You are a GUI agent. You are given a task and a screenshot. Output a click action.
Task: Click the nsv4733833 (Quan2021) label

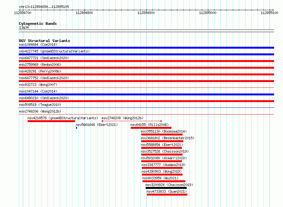167,191
